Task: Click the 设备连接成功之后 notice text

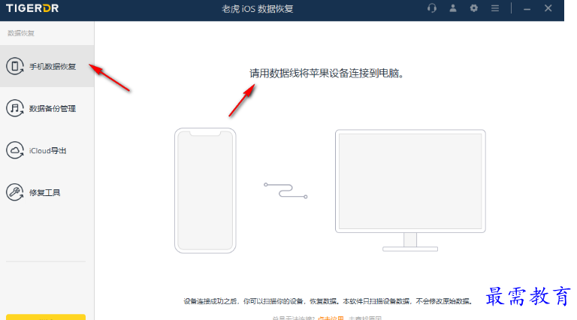Action: click(x=328, y=301)
